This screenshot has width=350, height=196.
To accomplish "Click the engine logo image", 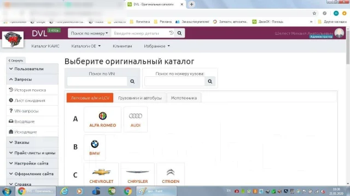I will [13, 39].
